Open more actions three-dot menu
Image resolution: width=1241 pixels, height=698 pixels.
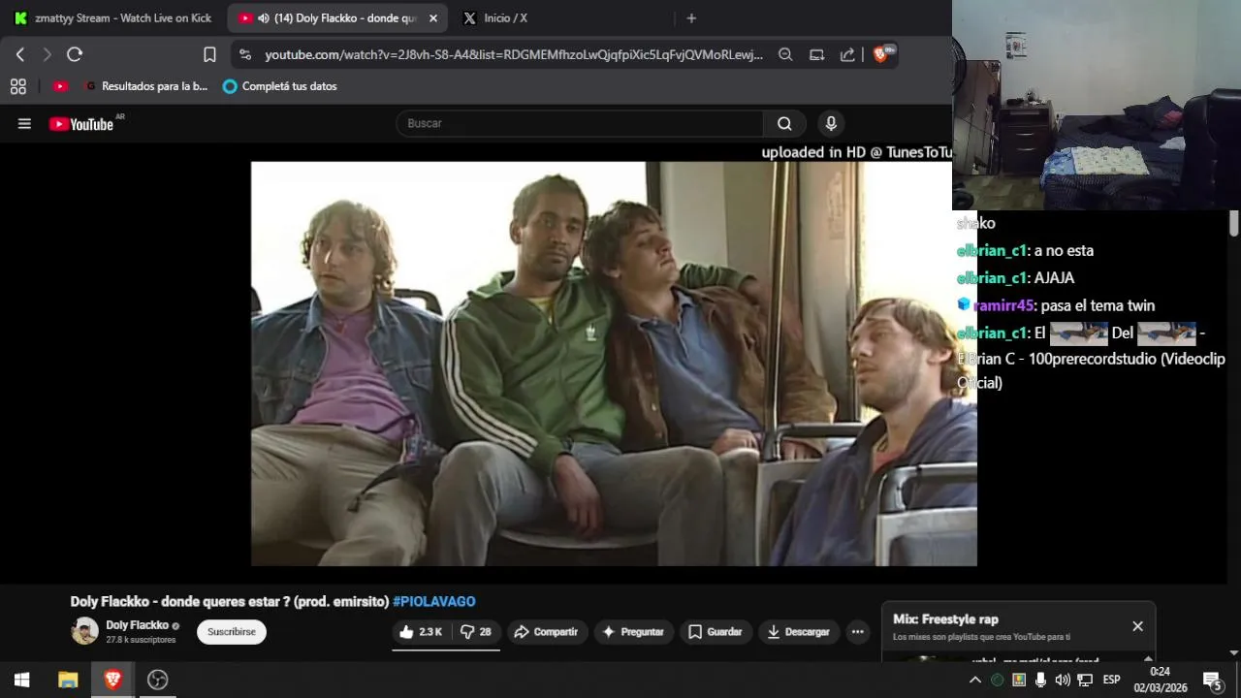[x=857, y=632]
